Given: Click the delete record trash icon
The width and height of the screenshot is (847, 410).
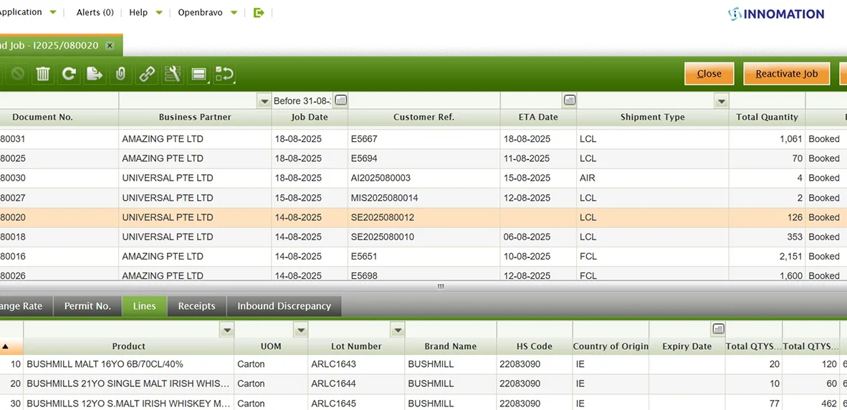Looking at the screenshot, I should [x=43, y=74].
